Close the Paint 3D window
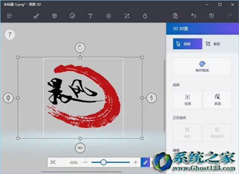The height and width of the screenshot is (174, 239). pyautogui.click(x=232, y=5)
